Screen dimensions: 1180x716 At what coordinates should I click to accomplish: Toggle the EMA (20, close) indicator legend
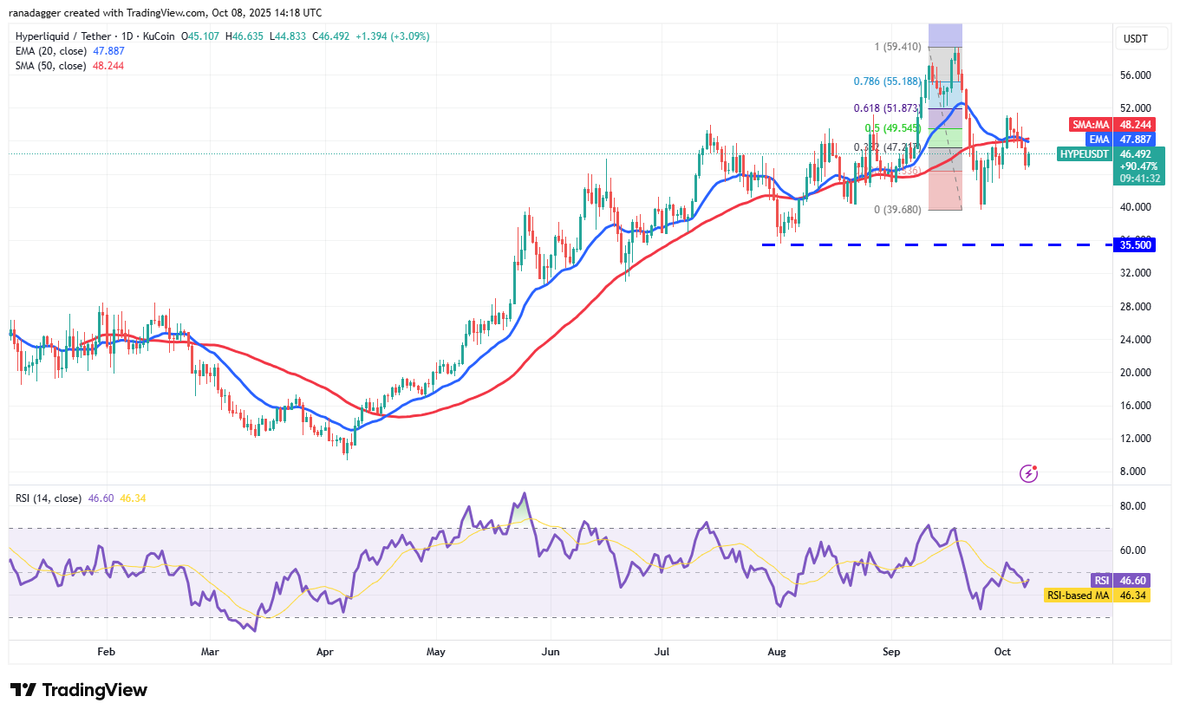click(x=50, y=51)
